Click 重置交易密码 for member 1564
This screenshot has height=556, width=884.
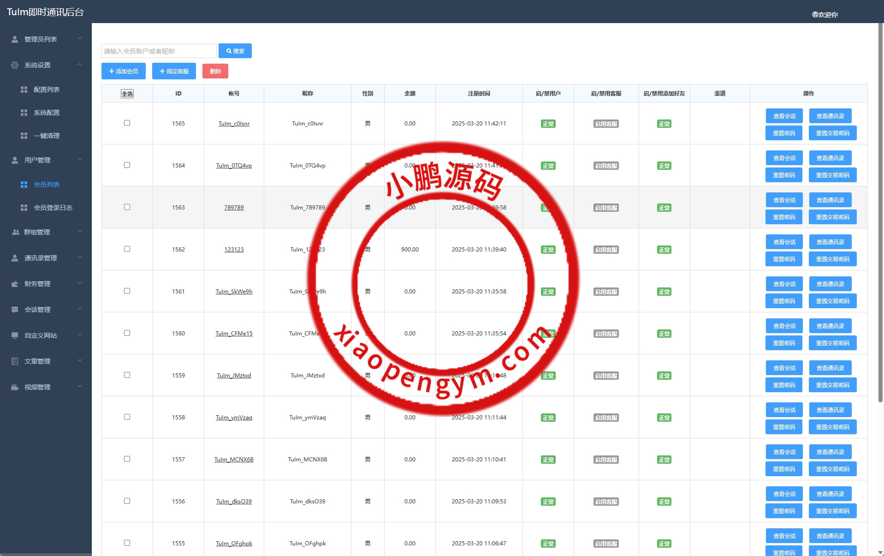[833, 175]
